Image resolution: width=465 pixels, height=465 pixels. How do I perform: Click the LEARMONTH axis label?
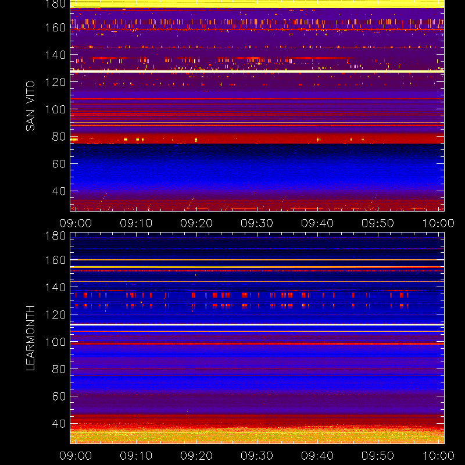point(30,338)
